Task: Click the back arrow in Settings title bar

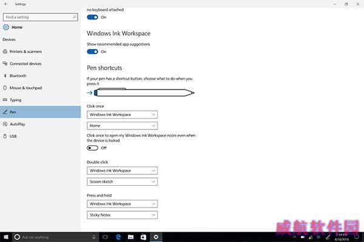Action: pos(6,4)
